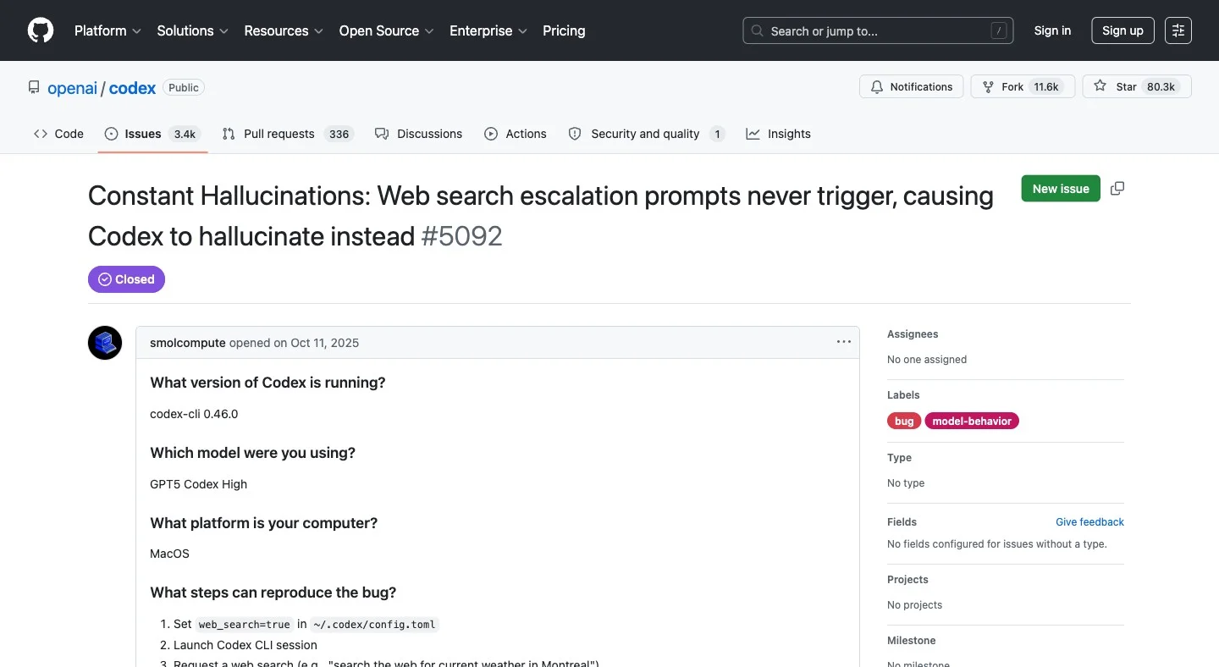Image resolution: width=1219 pixels, height=667 pixels.
Task: Copy issue link using copy icon
Action: 1117,189
